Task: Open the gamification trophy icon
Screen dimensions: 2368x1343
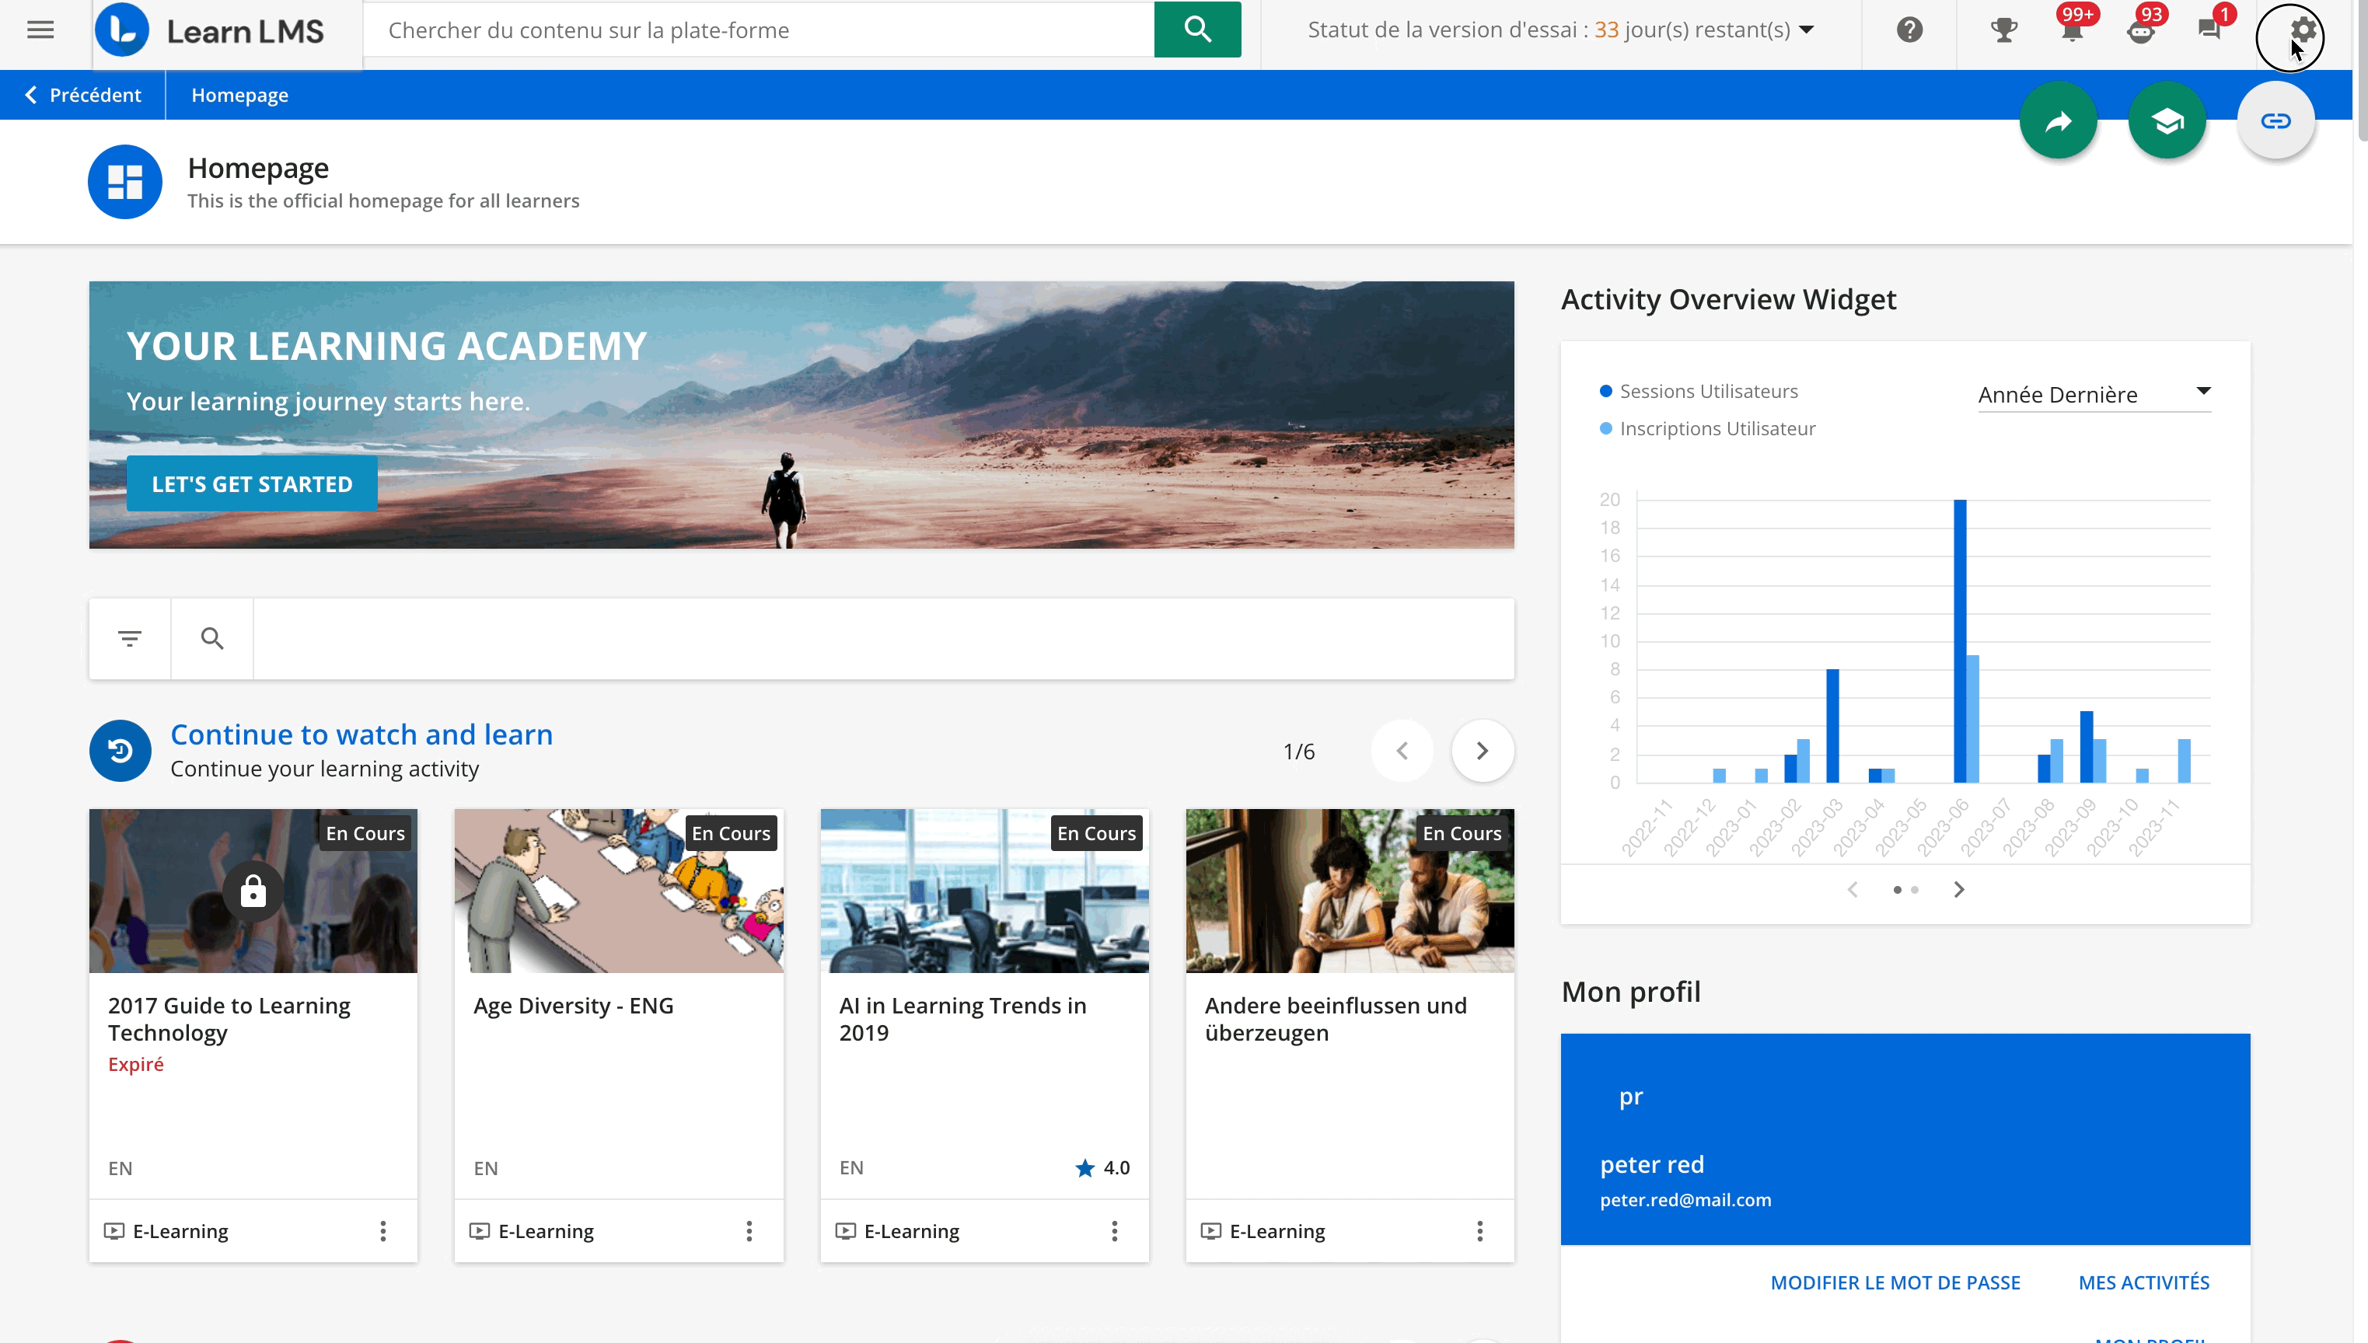Action: (2003, 30)
